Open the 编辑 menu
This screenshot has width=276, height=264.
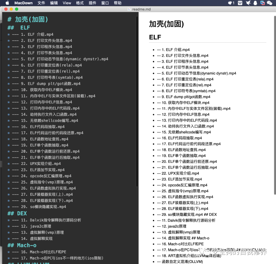click(x=54, y=3)
